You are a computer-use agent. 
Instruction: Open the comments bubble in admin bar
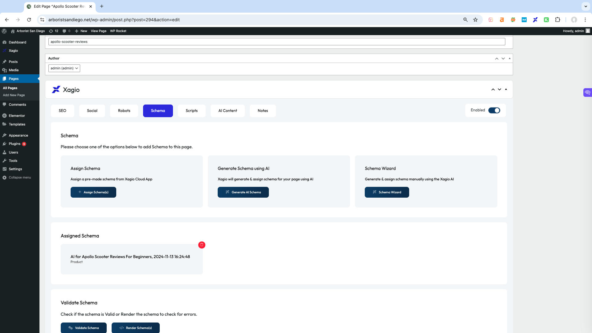[66, 31]
